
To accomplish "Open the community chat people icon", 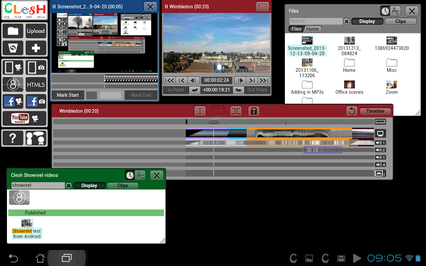I will point(36,138).
